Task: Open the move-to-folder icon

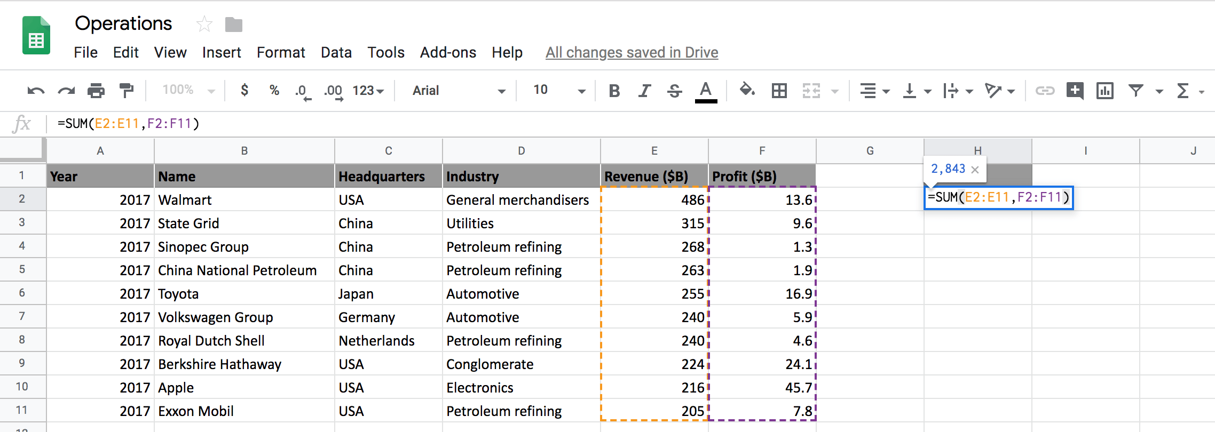Action: (x=234, y=25)
